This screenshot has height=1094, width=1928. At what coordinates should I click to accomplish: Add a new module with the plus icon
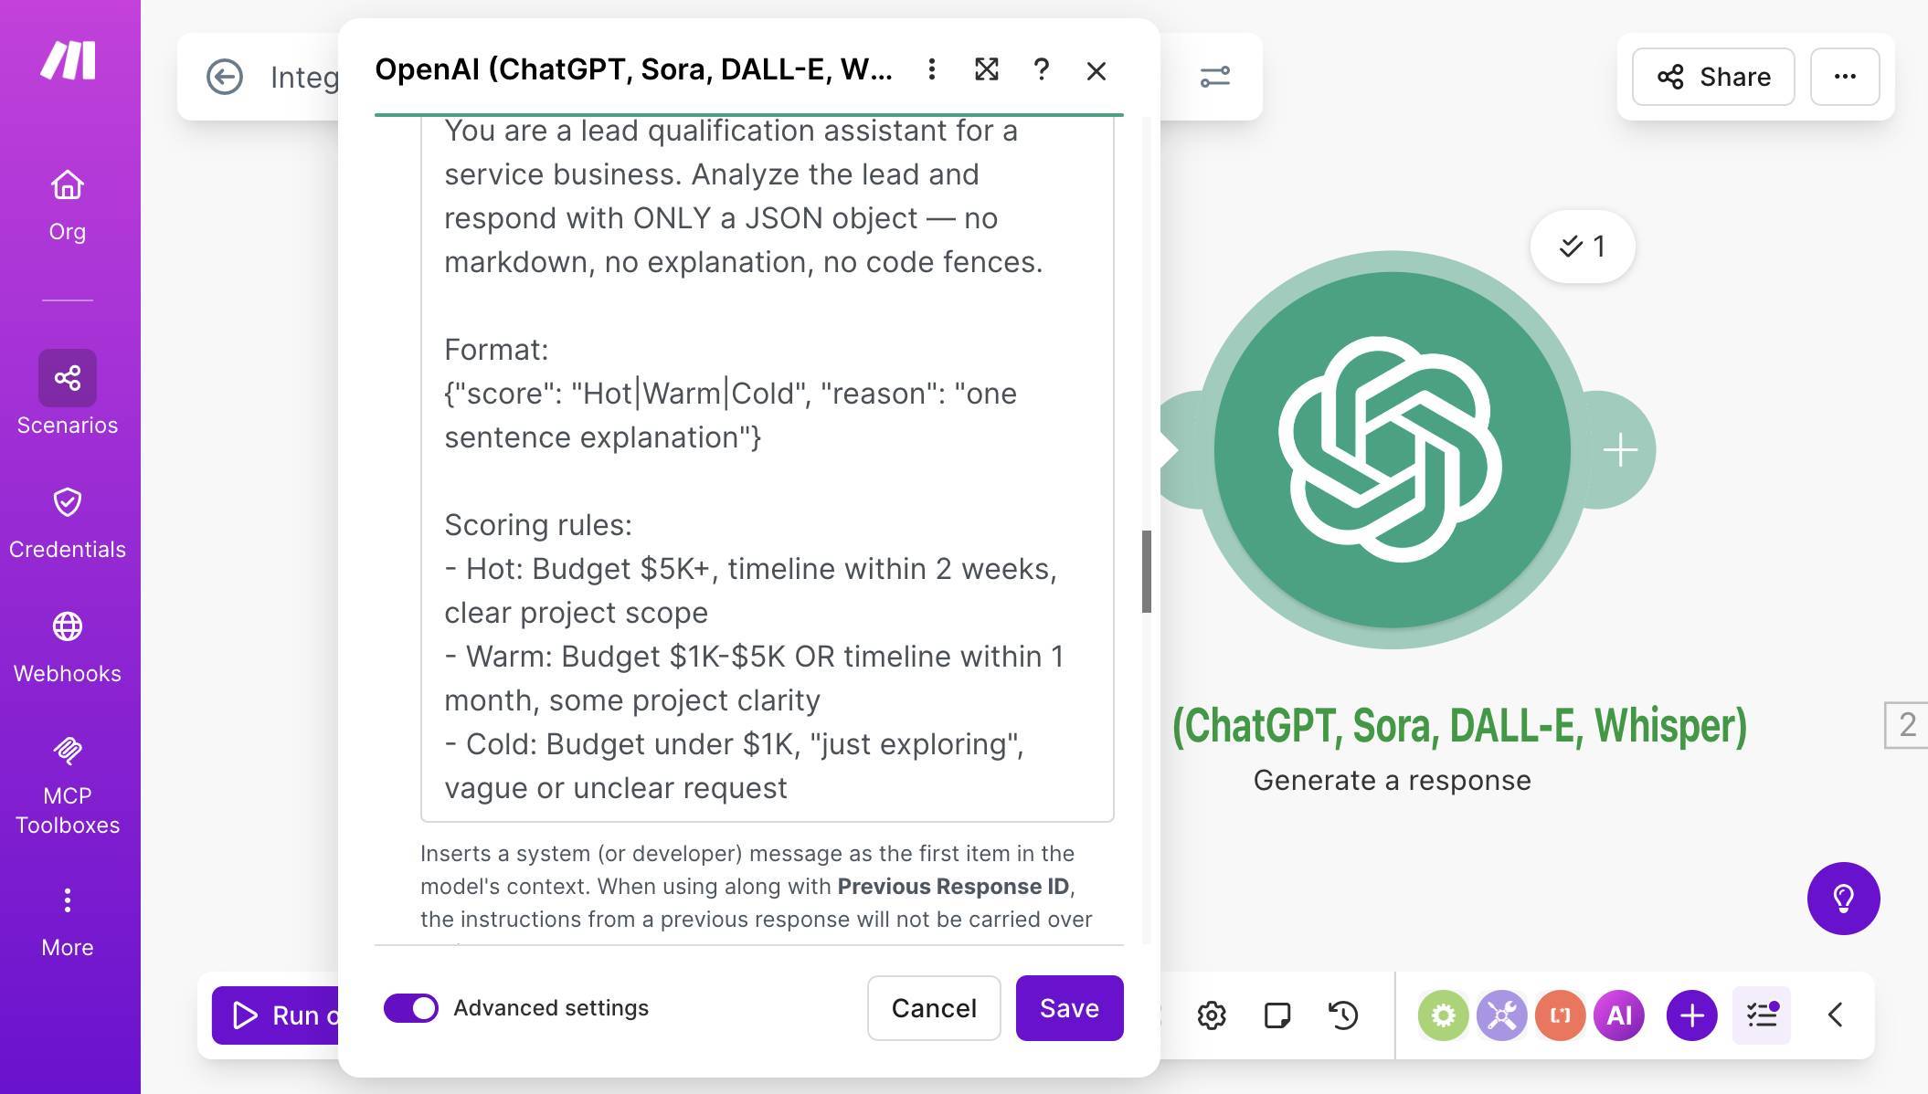tap(1690, 1015)
